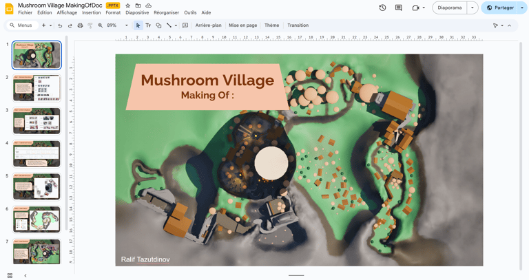
Task: Select slide 3 thumbnail
Action: click(x=37, y=121)
